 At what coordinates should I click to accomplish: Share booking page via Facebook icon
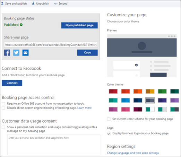click(7, 53)
